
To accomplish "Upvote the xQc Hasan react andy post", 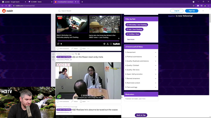I will click(x=53, y=54).
